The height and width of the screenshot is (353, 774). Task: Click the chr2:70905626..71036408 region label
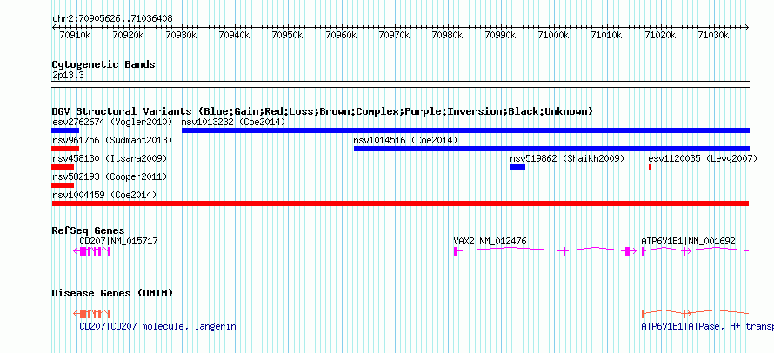112,18
